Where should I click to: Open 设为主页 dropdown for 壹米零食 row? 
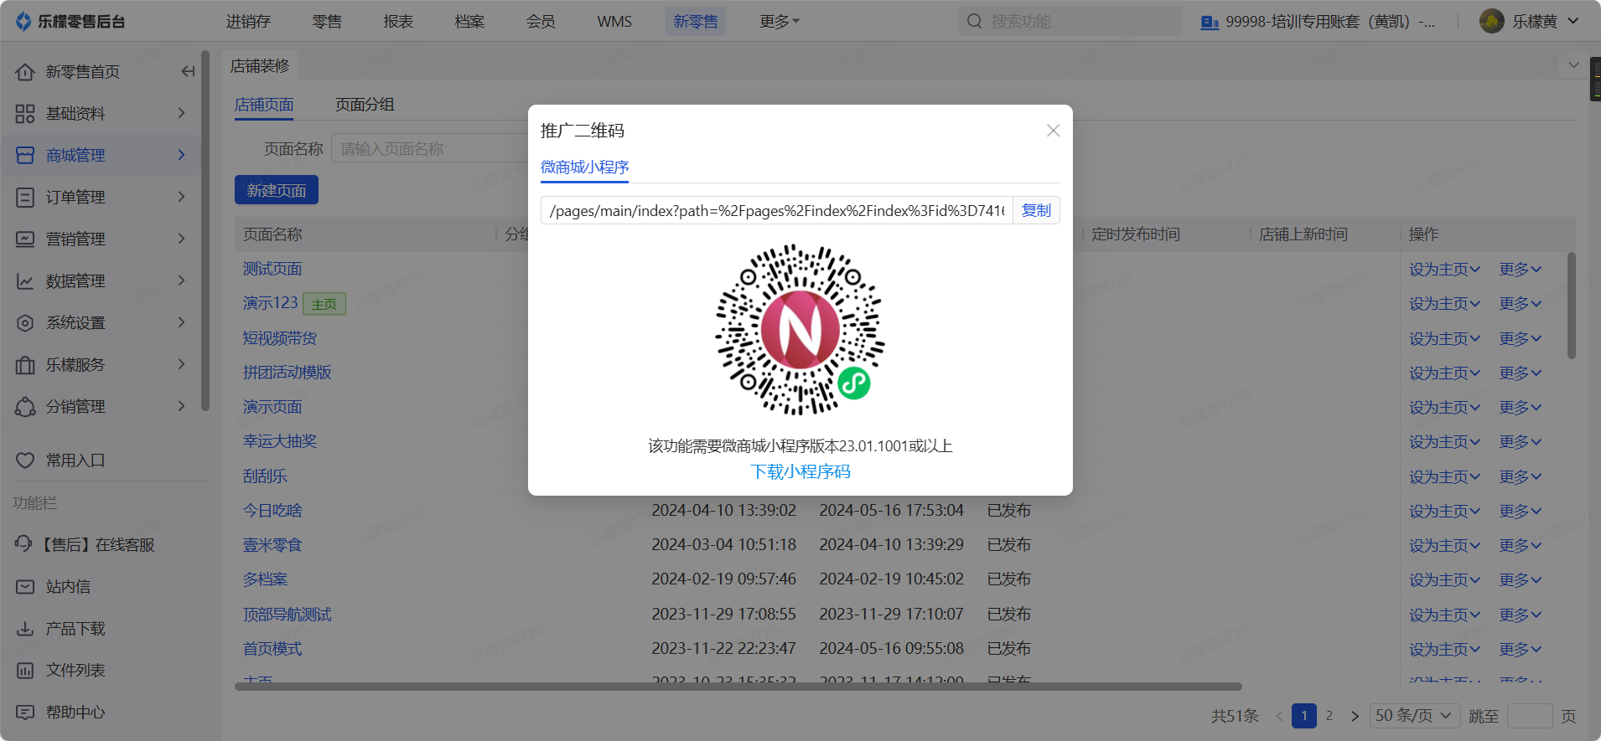[x=1445, y=546]
